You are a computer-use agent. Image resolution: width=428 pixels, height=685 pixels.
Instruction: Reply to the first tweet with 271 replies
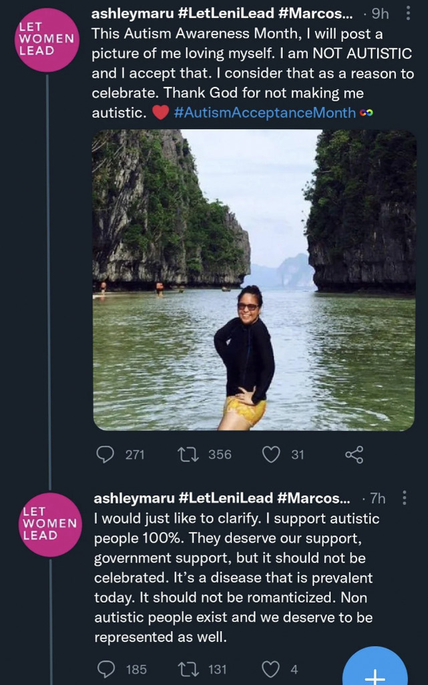coord(105,455)
